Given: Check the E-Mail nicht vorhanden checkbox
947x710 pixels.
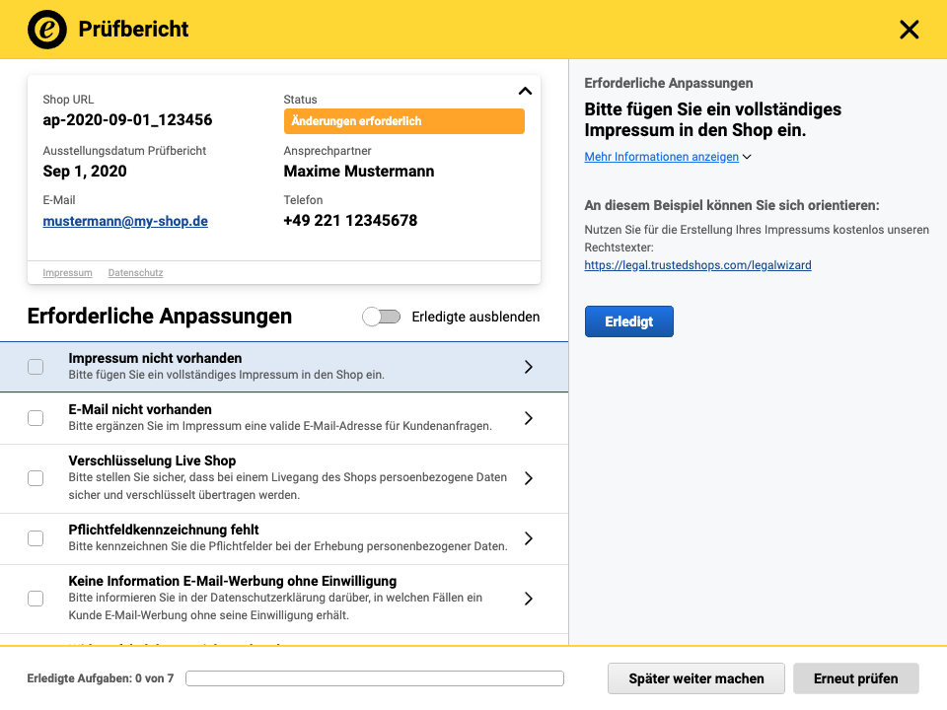Looking at the screenshot, I should (x=36, y=418).
